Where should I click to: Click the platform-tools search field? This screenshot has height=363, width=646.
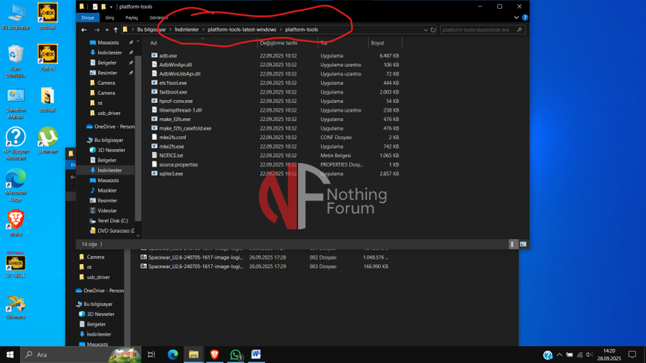[x=479, y=30]
